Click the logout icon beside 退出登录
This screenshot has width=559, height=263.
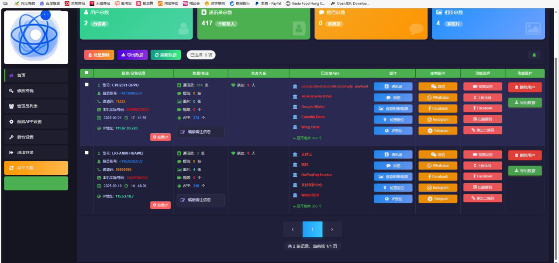point(11,152)
